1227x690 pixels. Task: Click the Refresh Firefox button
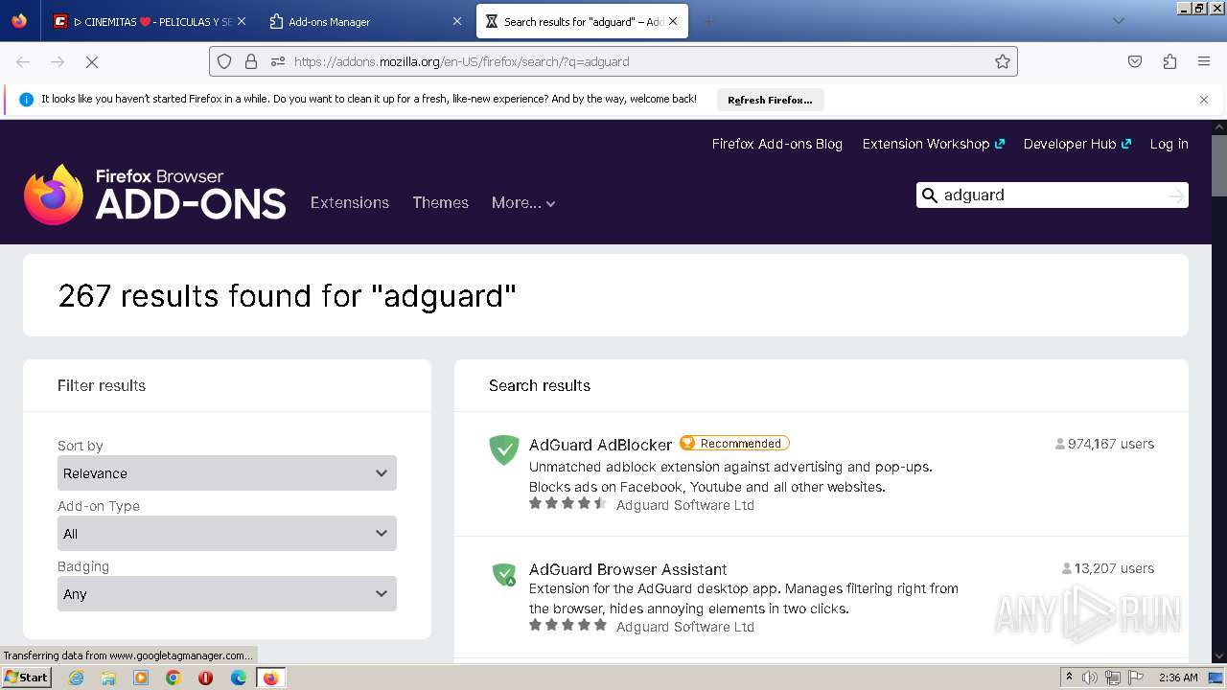(x=770, y=100)
